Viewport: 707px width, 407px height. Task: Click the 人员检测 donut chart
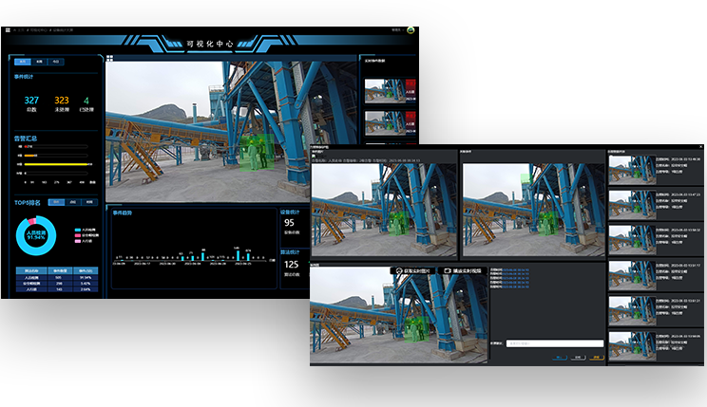38,235
